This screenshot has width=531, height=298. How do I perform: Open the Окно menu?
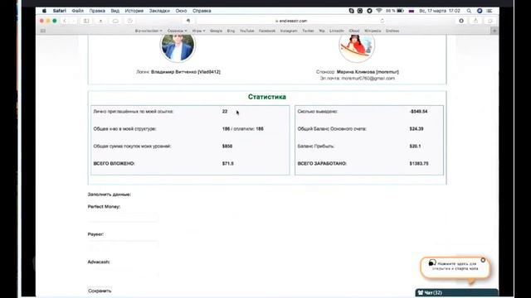point(181,11)
